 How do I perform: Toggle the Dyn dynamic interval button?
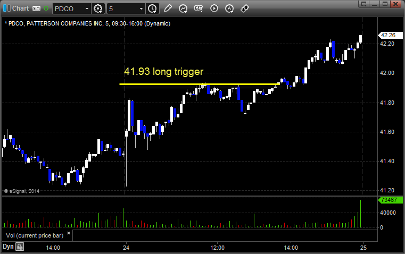coord(9,247)
